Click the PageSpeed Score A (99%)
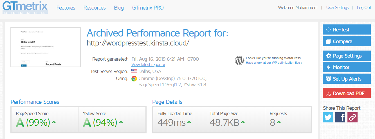The height and width of the screenshot is (139, 375). tap(33, 122)
